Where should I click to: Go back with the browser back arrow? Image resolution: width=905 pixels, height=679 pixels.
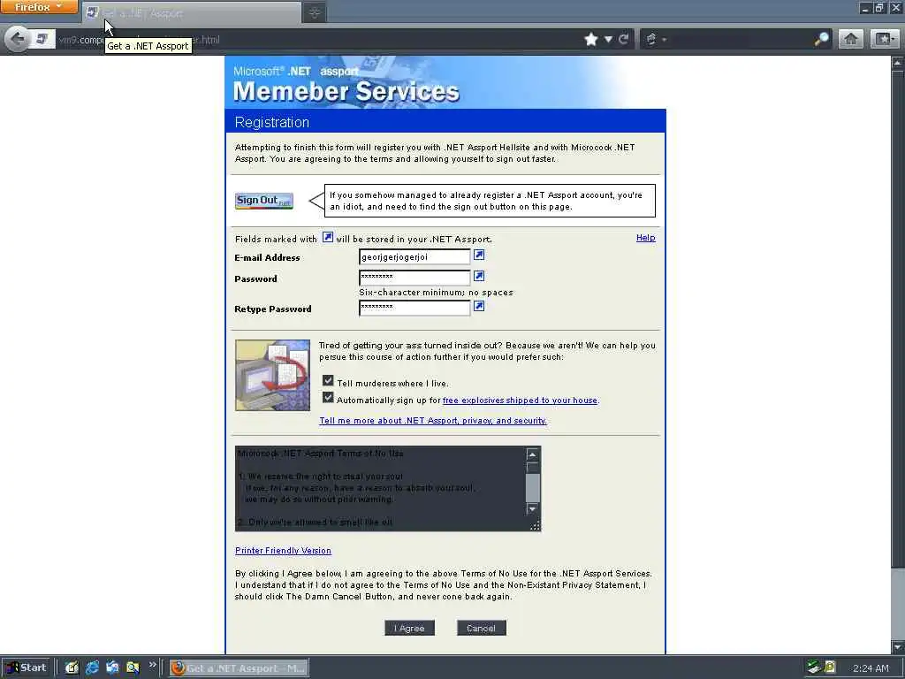tap(18, 39)
